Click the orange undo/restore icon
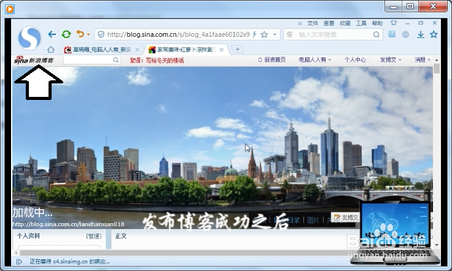452x271 pixels. [80, 34]
